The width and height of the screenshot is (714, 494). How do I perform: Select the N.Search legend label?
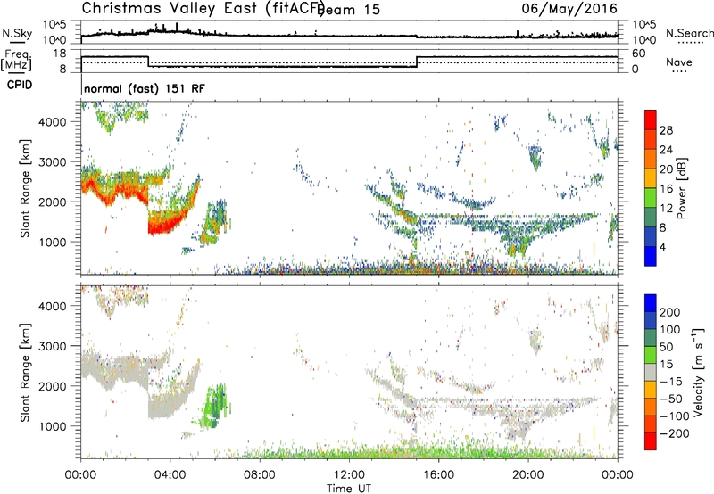(689, 33)
